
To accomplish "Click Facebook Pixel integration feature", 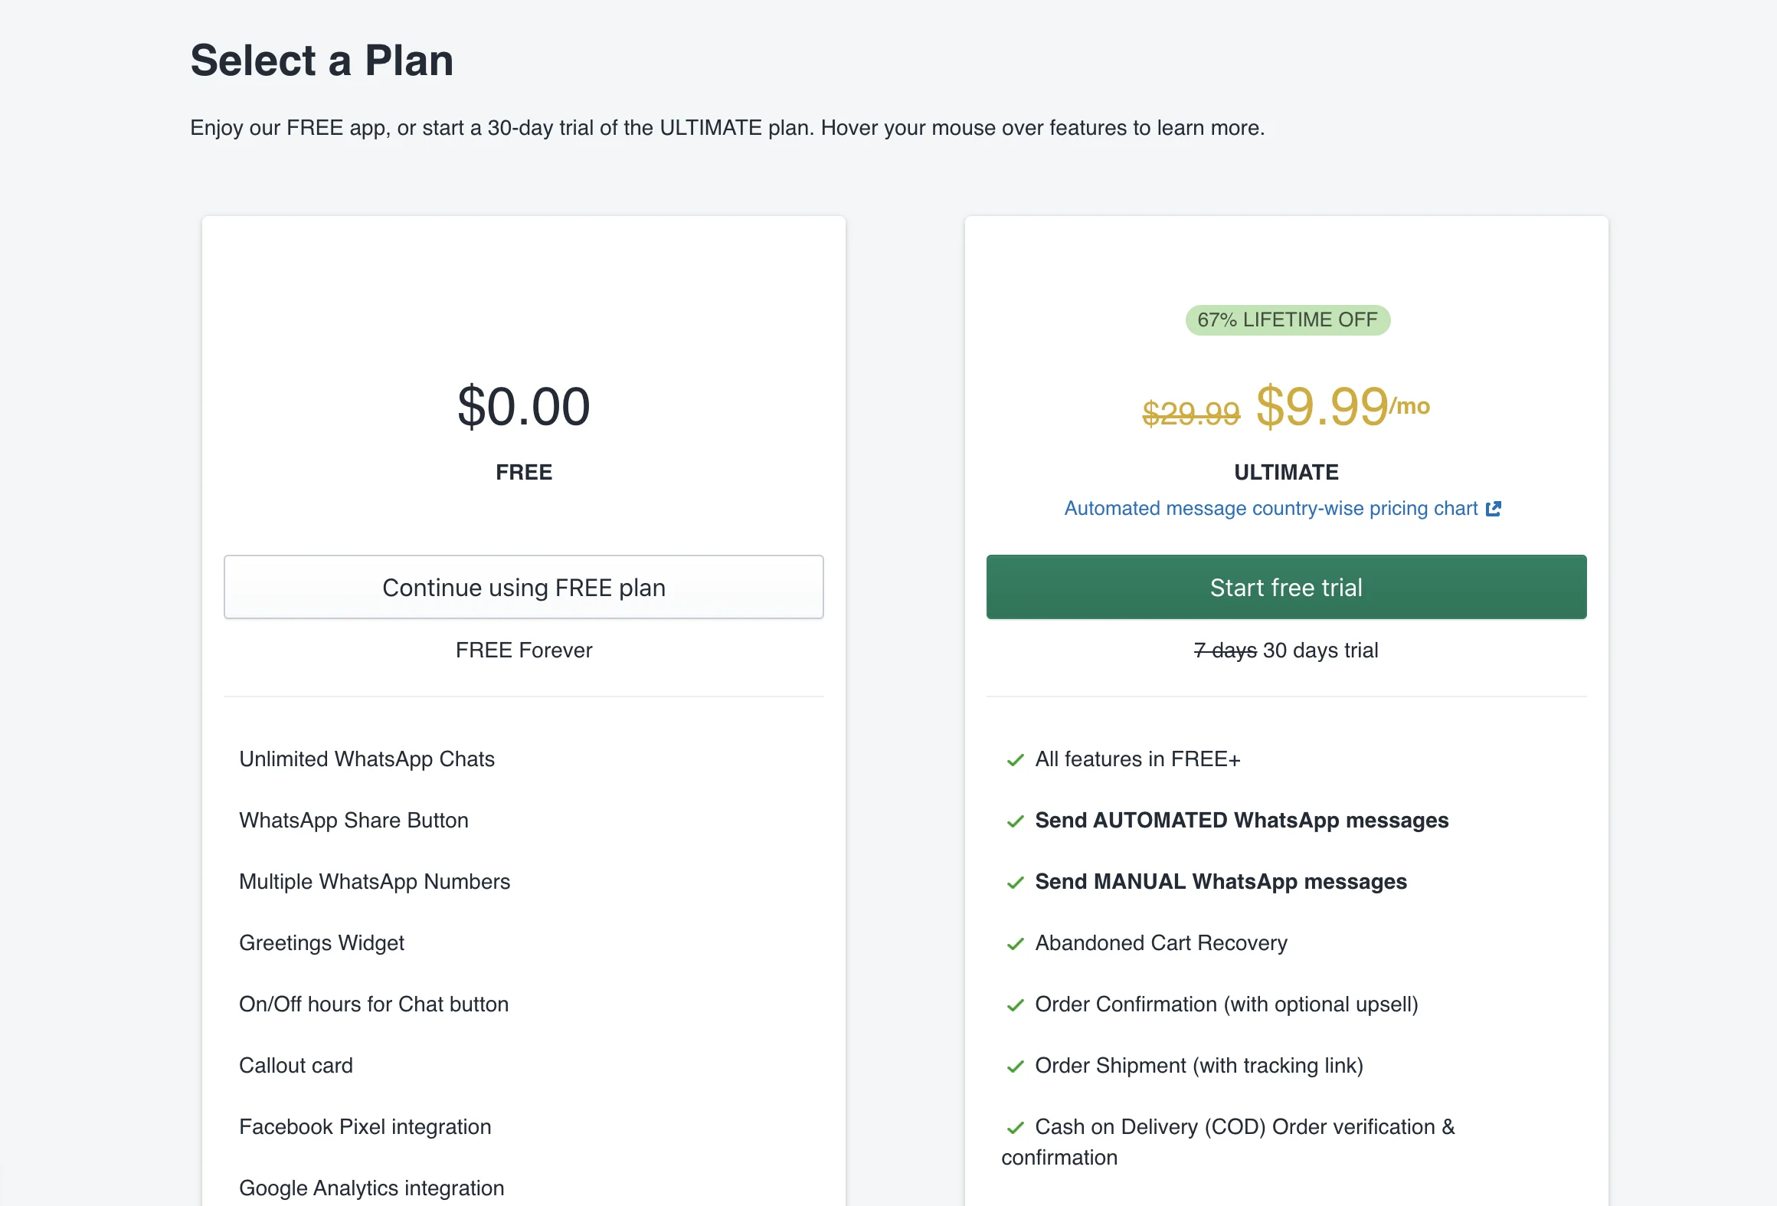I will tap(365, 1127).
